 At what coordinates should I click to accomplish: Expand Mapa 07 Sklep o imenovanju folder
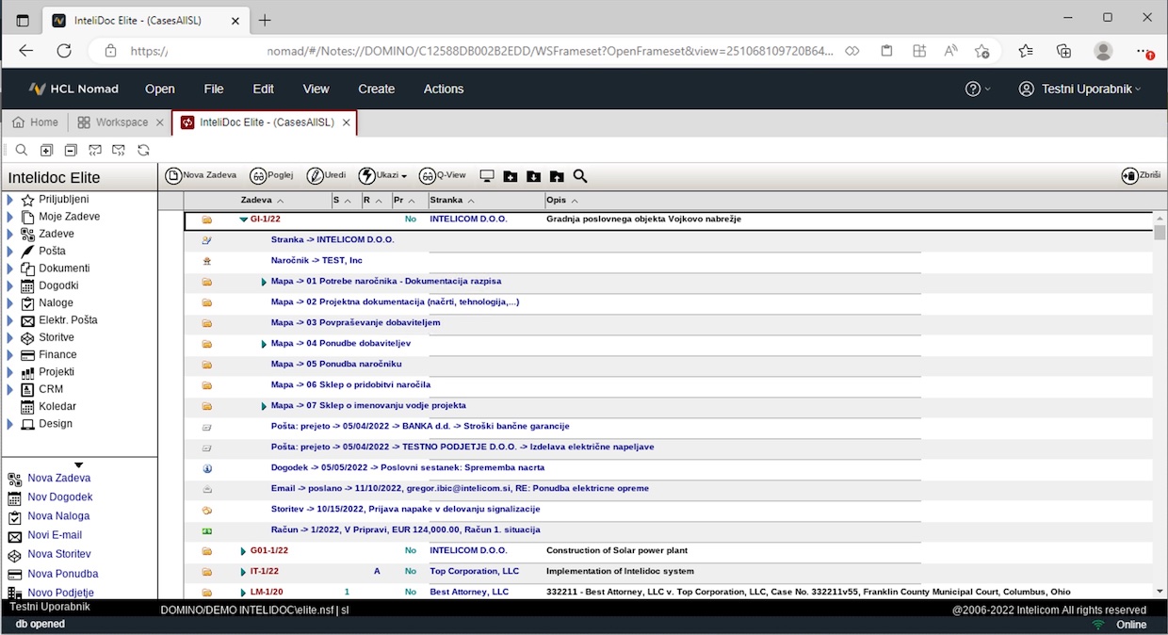265,406
